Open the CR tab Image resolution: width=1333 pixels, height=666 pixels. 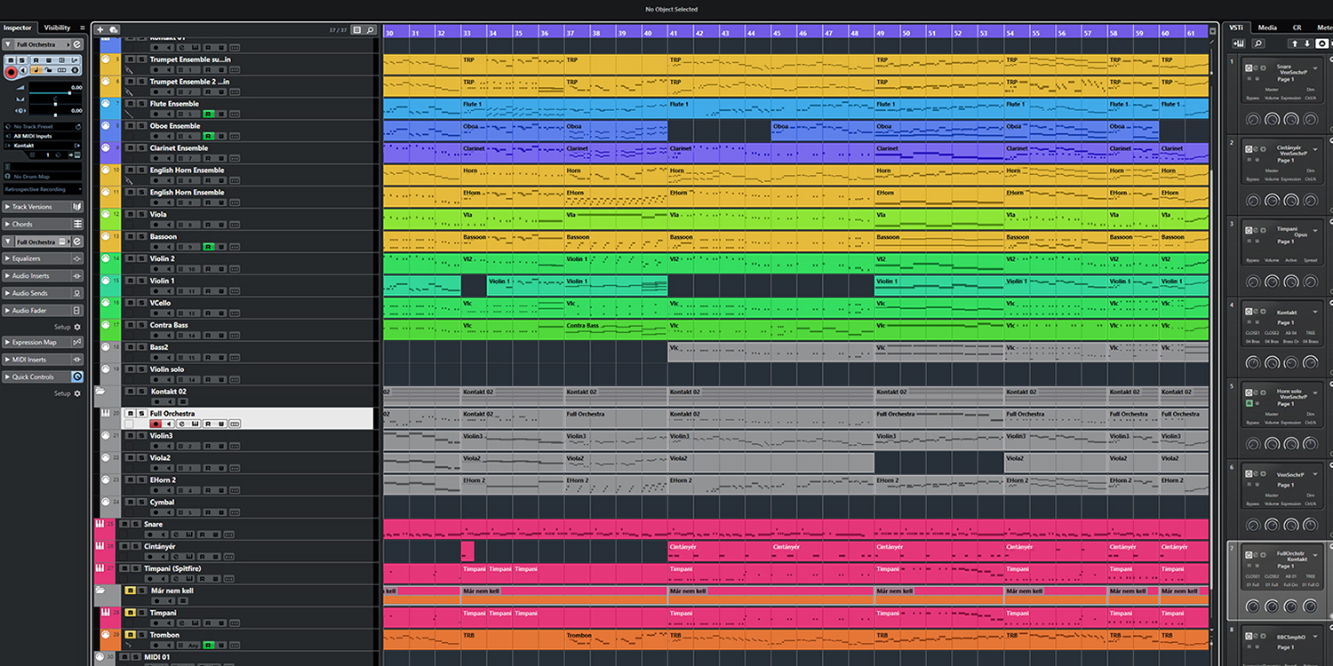point(1297,28)
